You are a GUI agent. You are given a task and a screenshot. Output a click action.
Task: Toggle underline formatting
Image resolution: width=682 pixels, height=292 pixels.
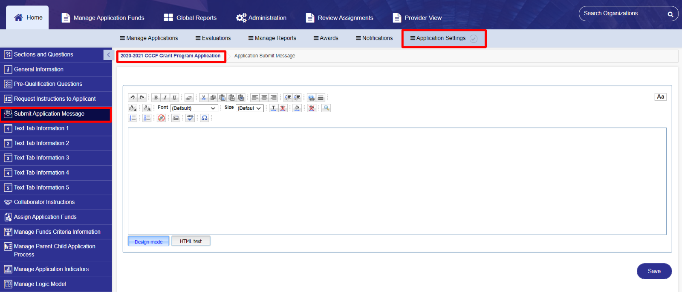pos(174,97)
